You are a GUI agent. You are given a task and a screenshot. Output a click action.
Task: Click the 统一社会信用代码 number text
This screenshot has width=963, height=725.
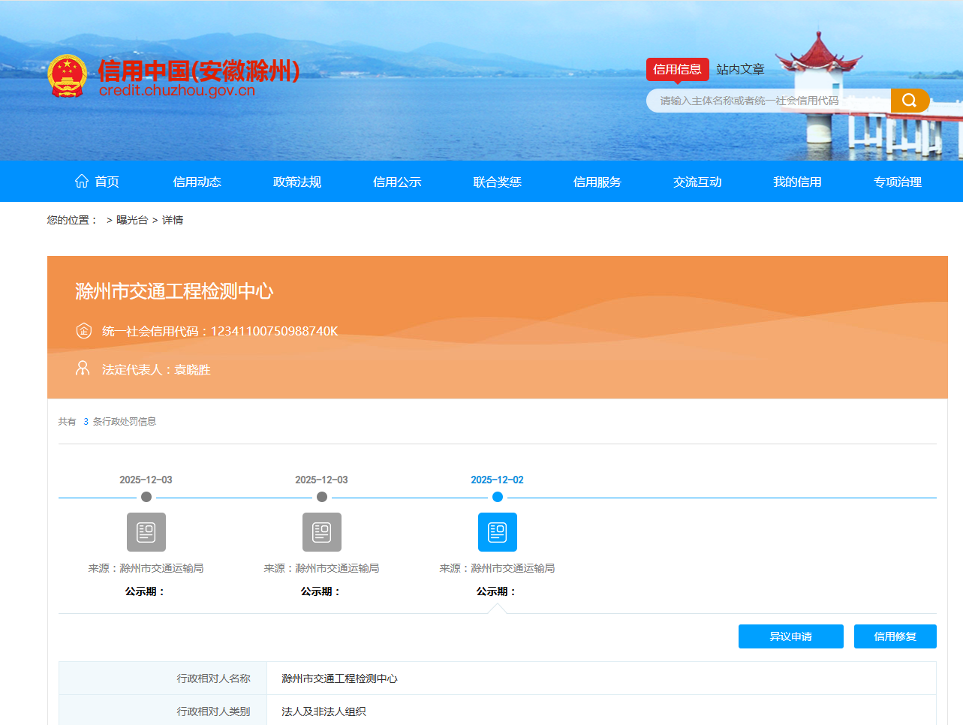pos(220,331)
